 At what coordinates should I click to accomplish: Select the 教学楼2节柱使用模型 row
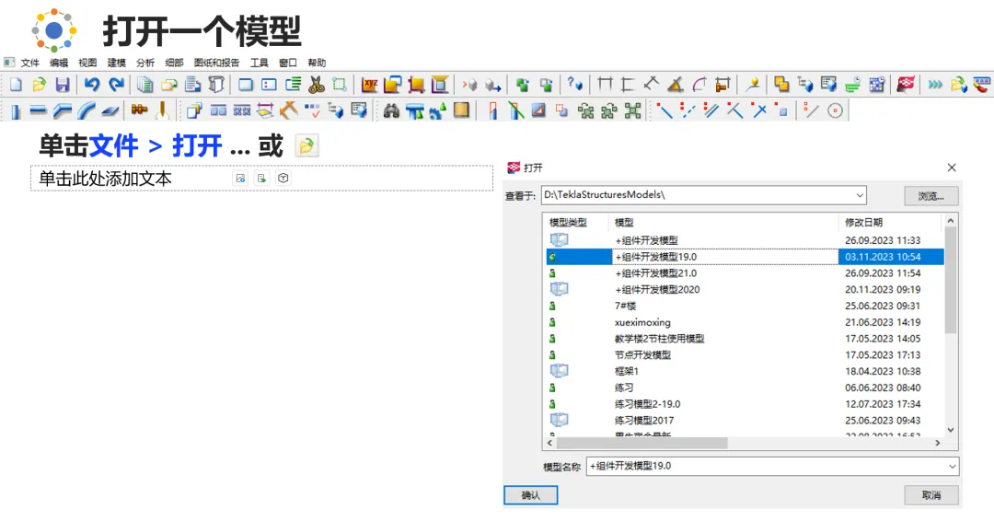(745, 339)
